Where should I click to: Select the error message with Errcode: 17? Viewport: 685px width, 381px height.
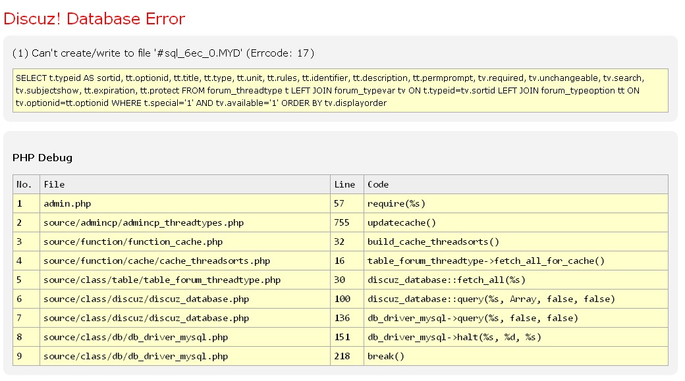coord(163,53)
